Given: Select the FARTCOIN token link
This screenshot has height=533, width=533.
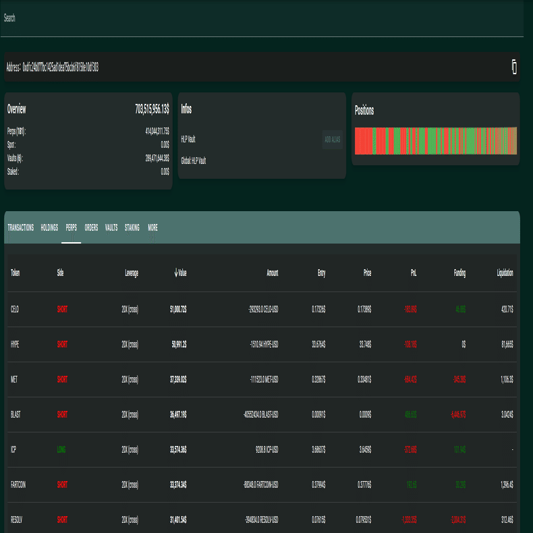Looking at the screenshot, I should point(18,484).
